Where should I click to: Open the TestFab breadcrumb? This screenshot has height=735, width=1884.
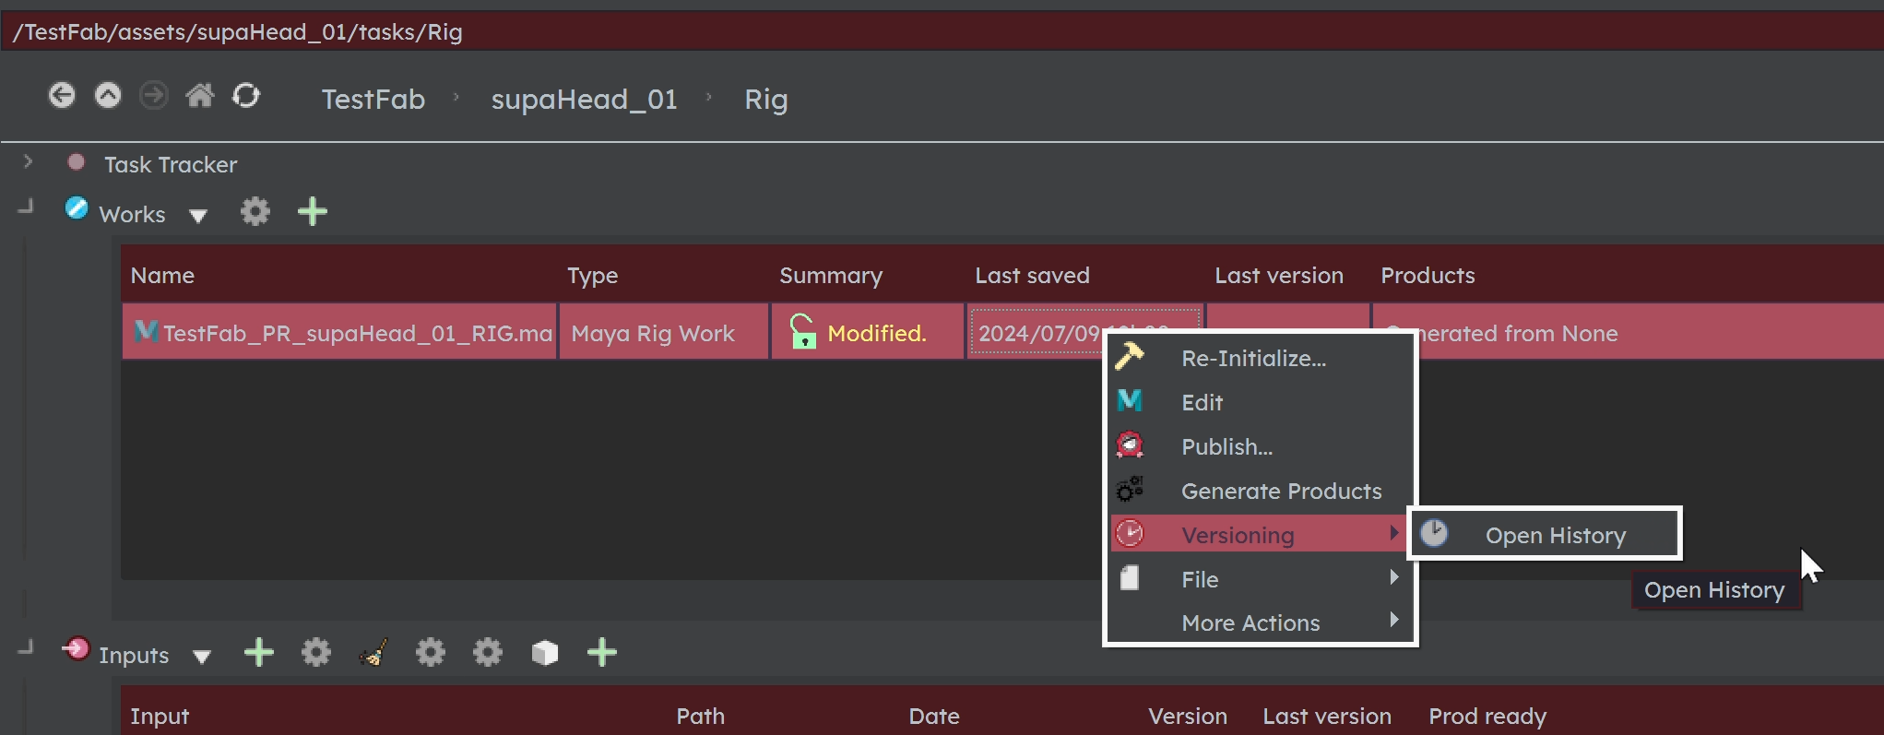point(373,99)
